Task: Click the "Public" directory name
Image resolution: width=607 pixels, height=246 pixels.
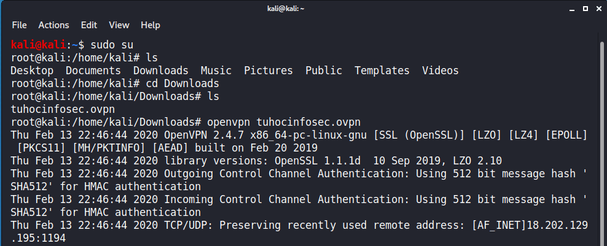Action: pyautogui.click(x=324, y=71)
